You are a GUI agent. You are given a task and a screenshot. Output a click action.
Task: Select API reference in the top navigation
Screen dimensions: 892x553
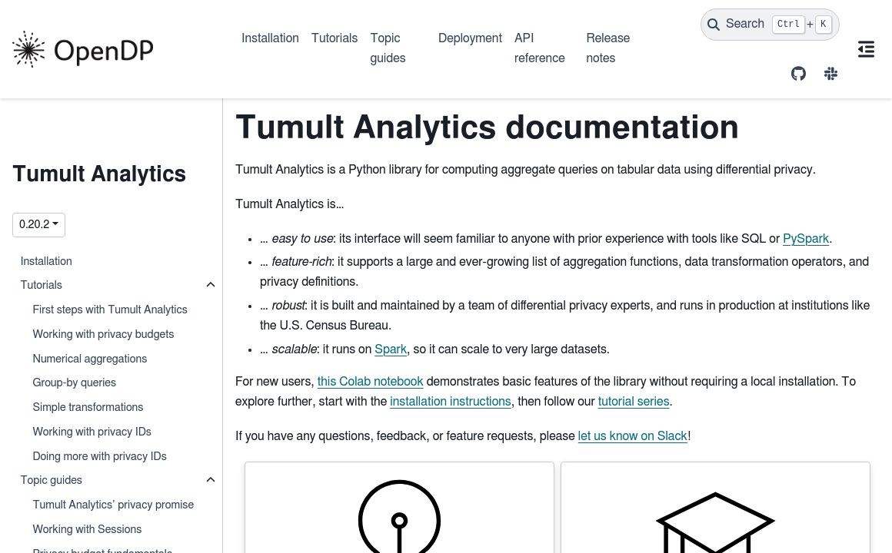pyautogui.click(x=539, y=48)
